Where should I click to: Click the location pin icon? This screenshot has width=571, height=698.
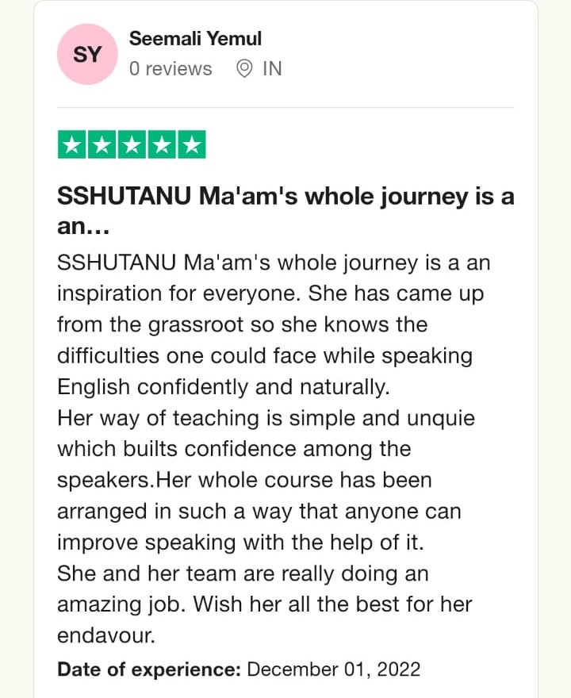click(x=245, y=69)
